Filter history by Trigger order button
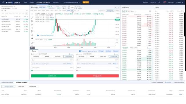 pyautogui.click(x=33, y=87)
